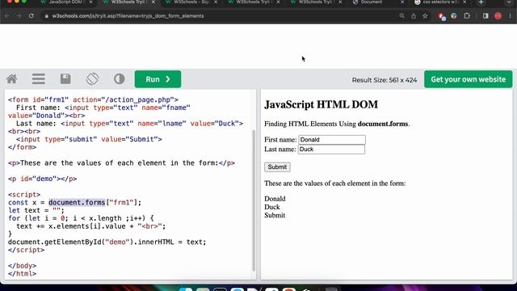Focus the Last name input field with Duck
The width and height of the screenshot is (517, 291).
(x=331, y=149)
